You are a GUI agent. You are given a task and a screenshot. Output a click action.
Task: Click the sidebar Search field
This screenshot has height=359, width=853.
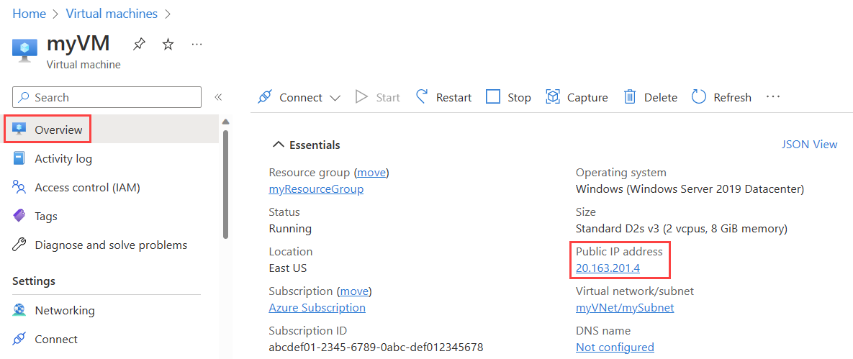107,97
